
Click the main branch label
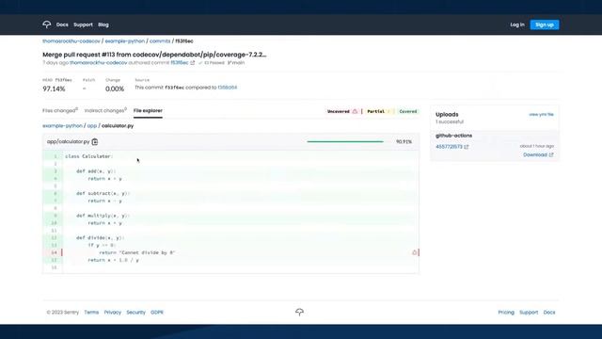pyautogui.click(x=236, y=63)
